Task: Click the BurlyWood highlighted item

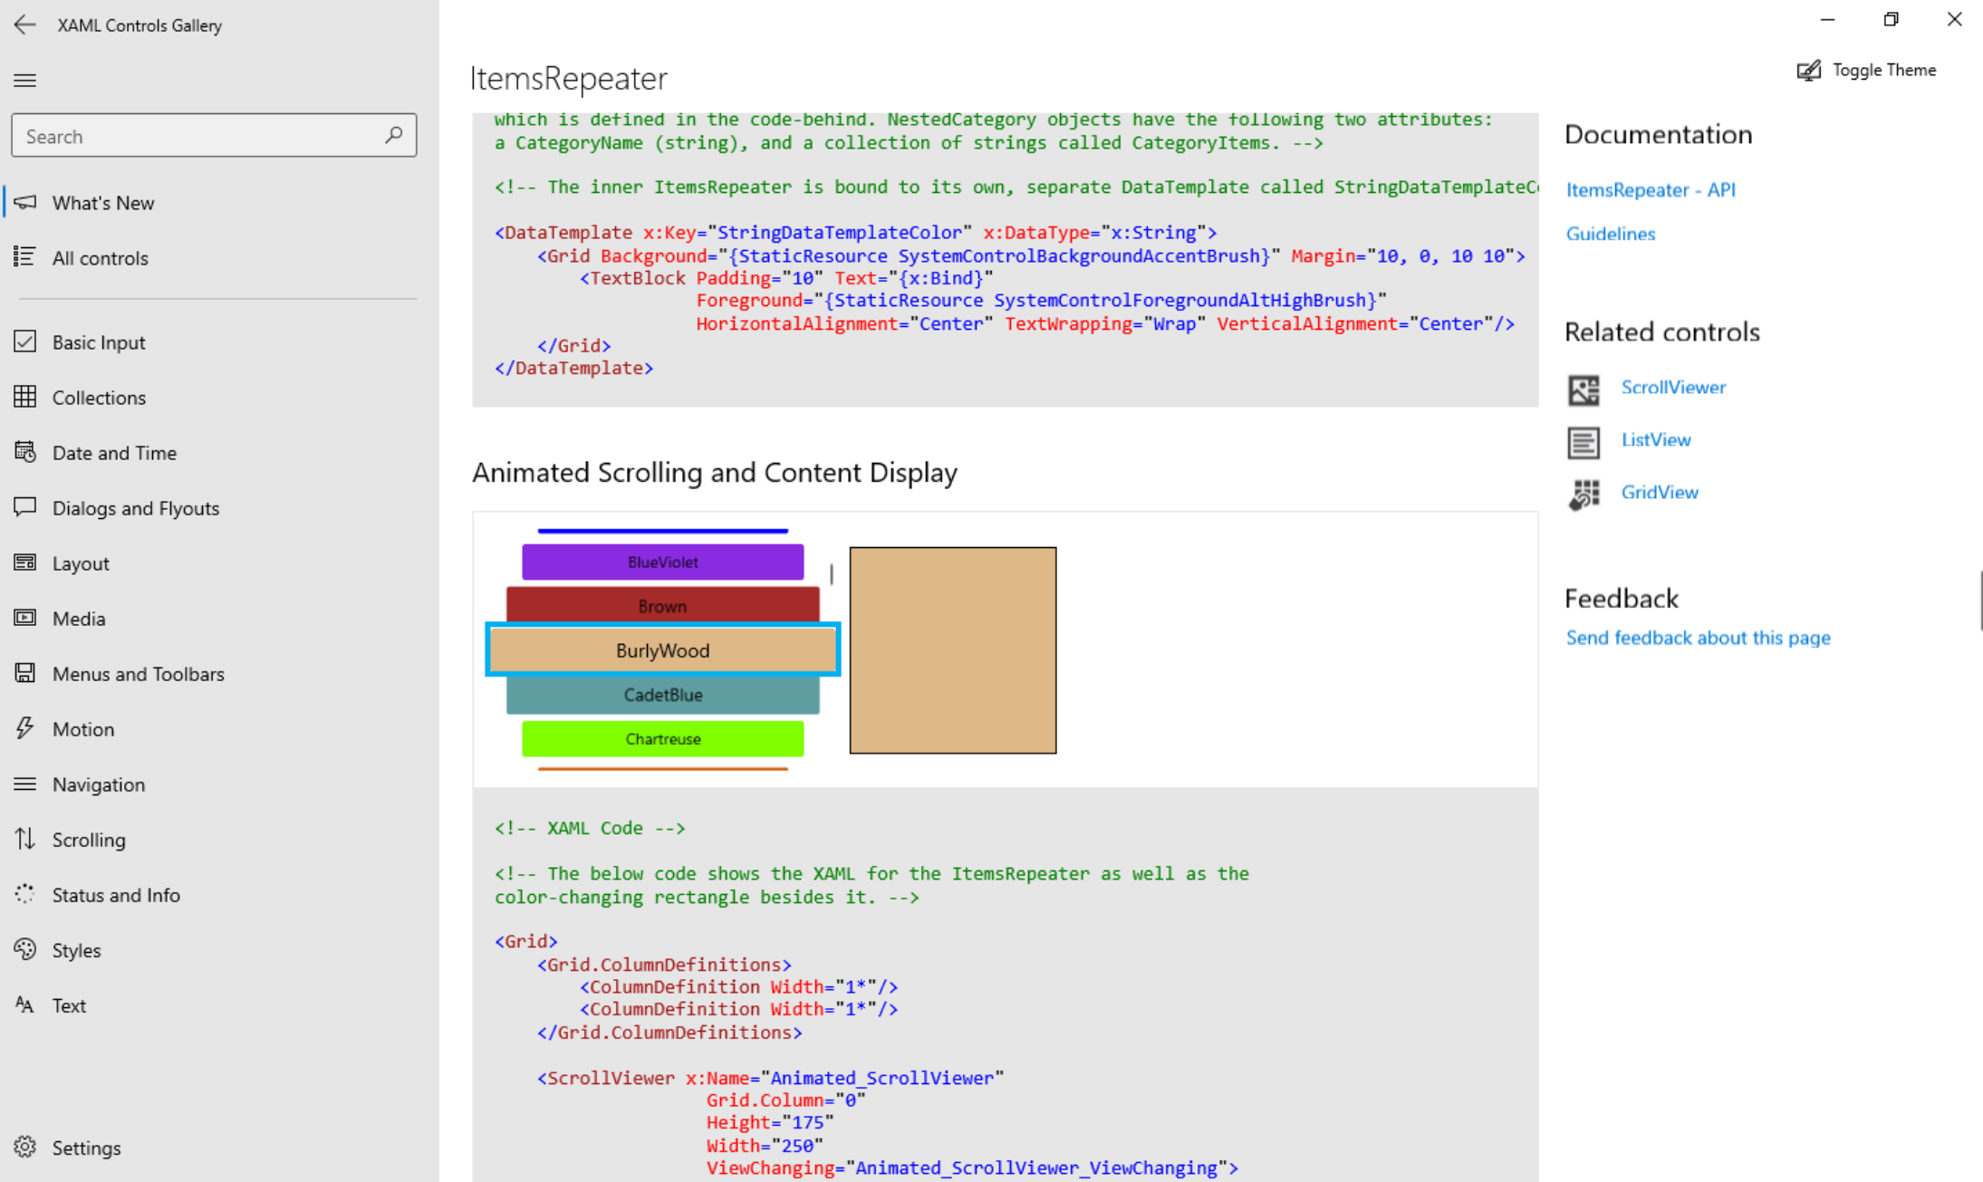Action: pyautogui.click(x=663, y=649)
